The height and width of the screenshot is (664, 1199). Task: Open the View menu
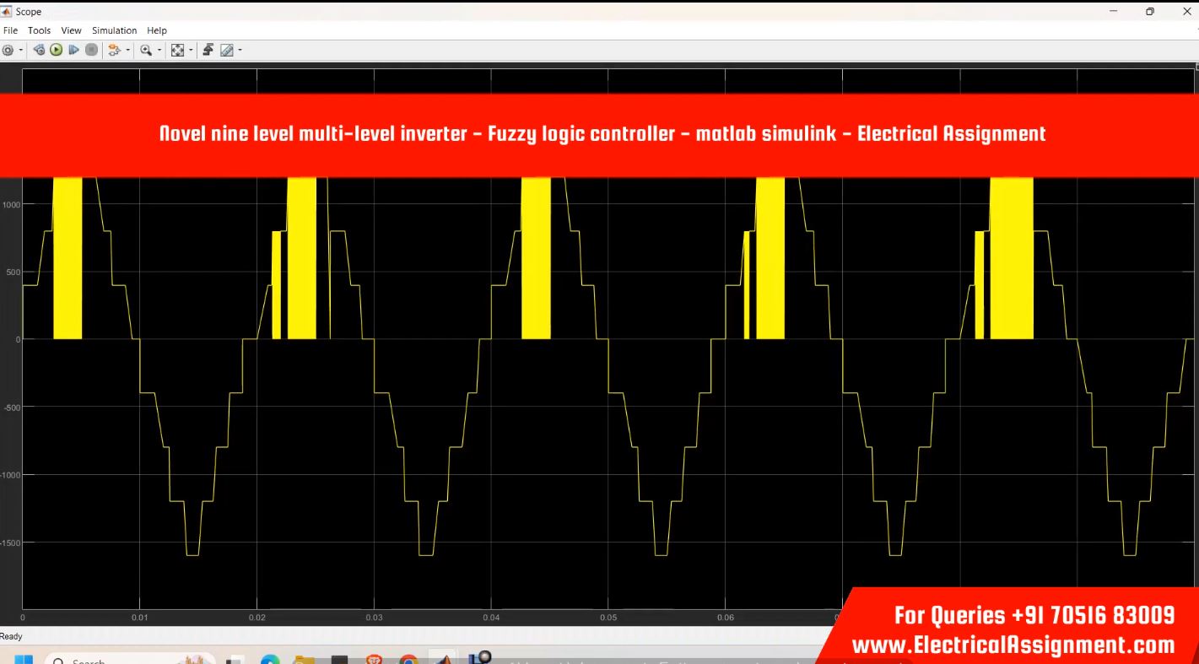click(70, 30)
